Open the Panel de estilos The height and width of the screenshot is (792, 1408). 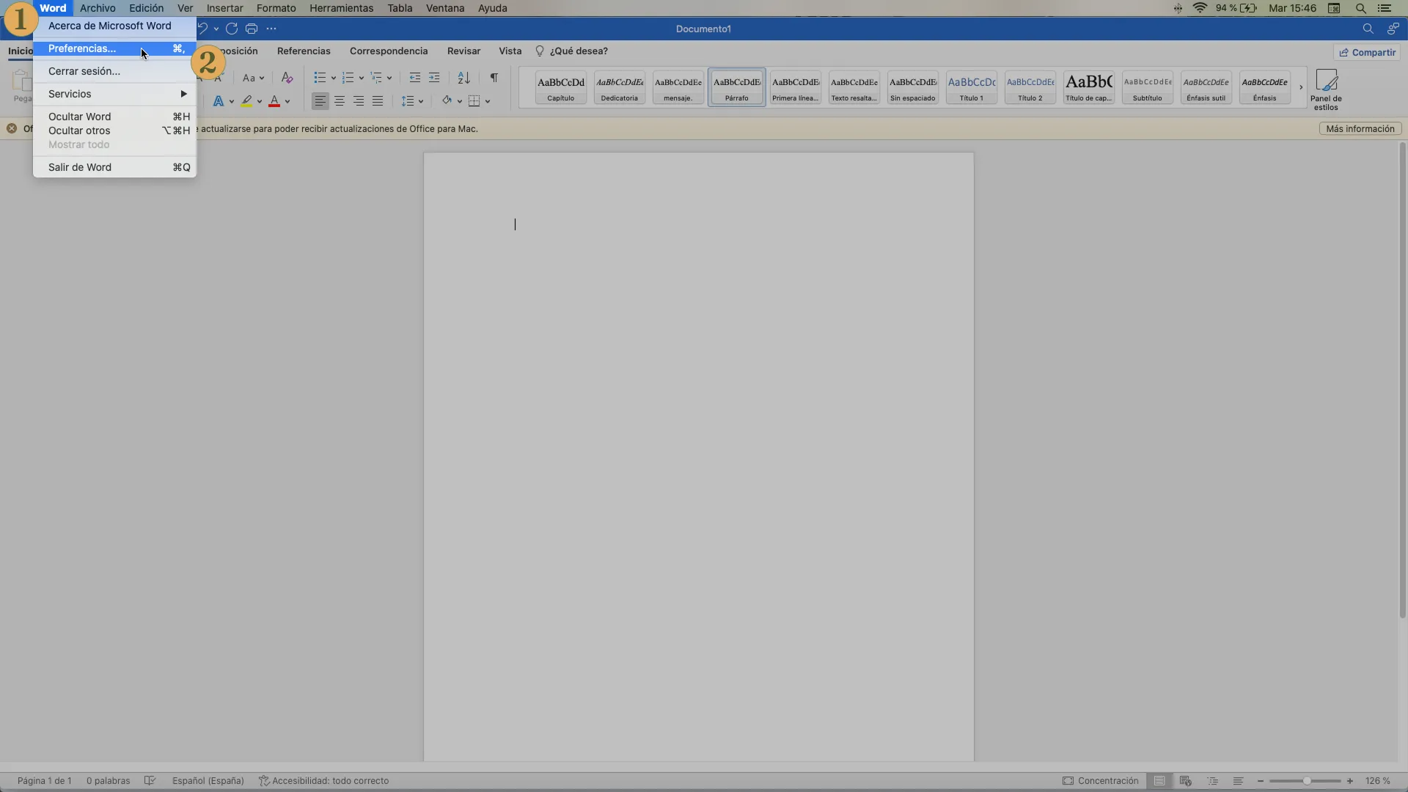(1327, 89)
